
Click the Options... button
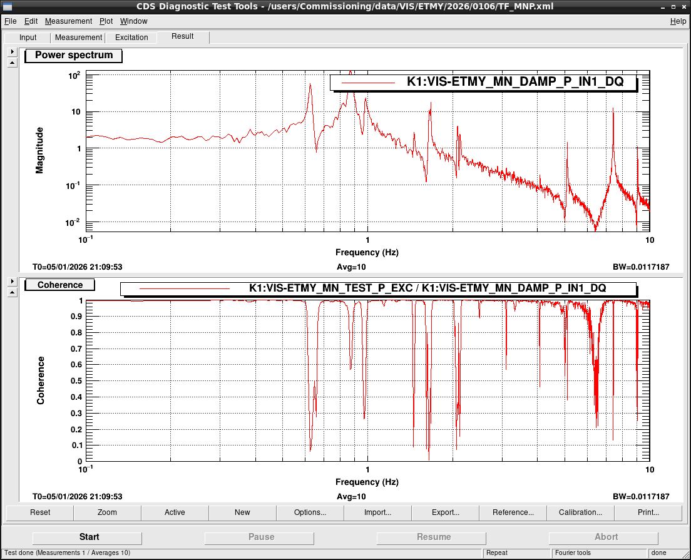point(310,512)
